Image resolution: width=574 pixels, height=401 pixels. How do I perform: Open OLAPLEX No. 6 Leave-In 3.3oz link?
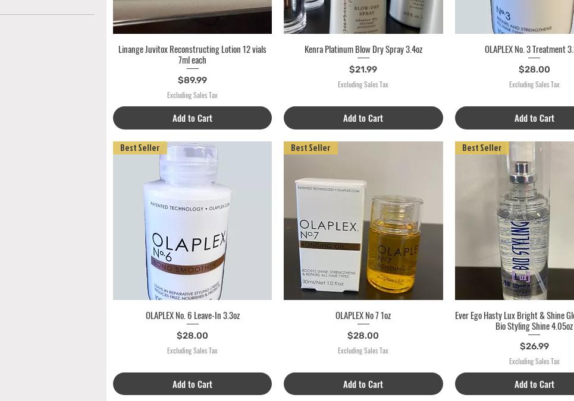pos(193,315)
